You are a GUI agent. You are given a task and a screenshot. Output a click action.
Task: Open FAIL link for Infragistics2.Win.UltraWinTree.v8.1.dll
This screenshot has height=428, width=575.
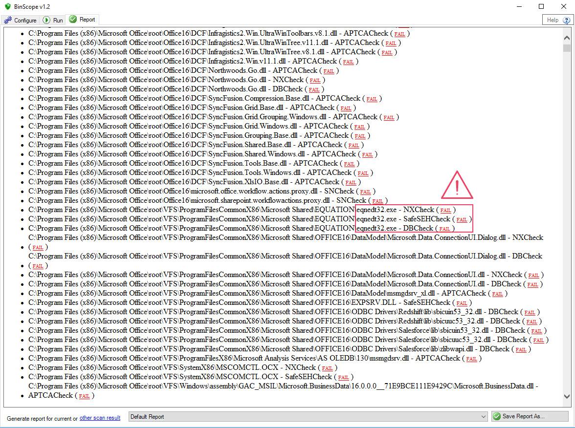click(x=387, y=52)
